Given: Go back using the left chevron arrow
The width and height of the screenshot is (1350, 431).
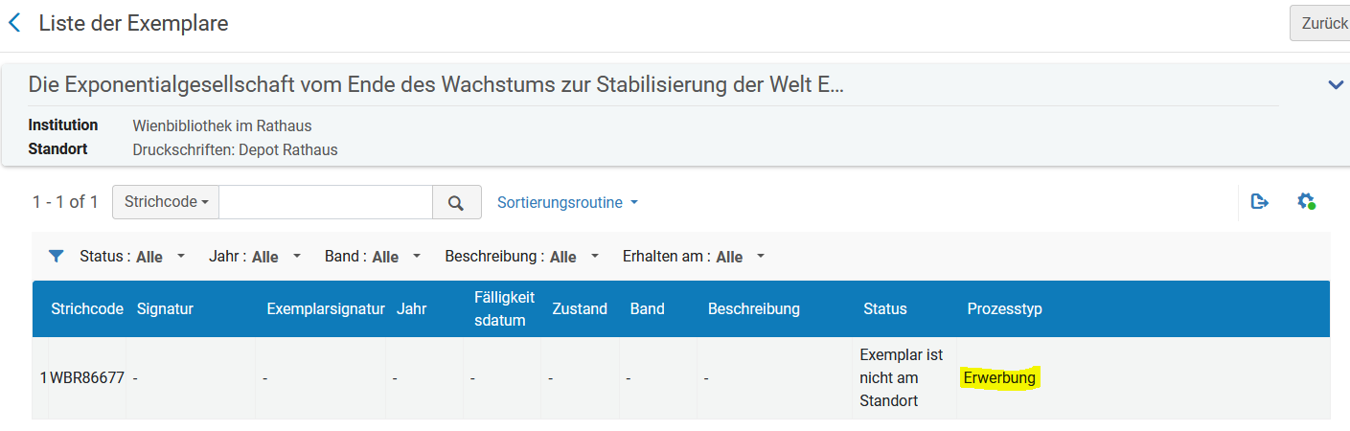Looking at the screenshot, I should click(x=13, y=23).
